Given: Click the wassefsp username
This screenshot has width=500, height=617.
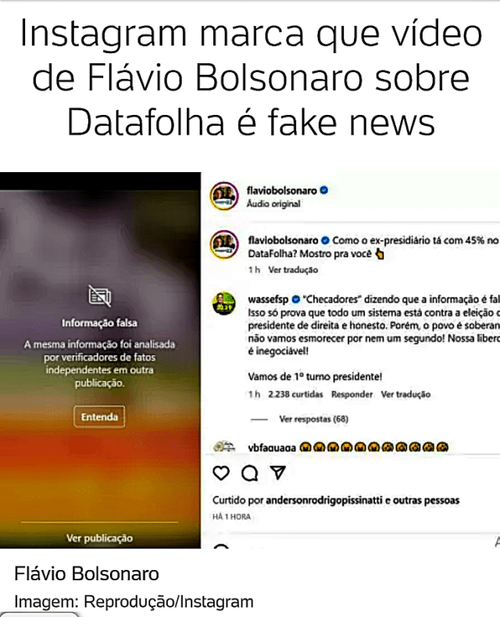Looking at the screenshot, I should click(268, 300).
